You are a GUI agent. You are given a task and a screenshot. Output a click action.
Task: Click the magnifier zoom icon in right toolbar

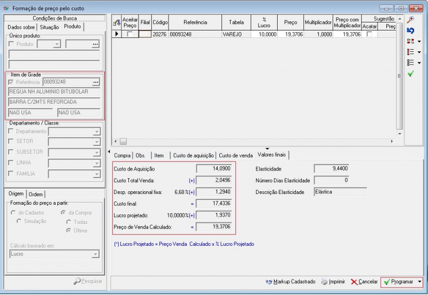pyautogui.click(x=410, y=20)
